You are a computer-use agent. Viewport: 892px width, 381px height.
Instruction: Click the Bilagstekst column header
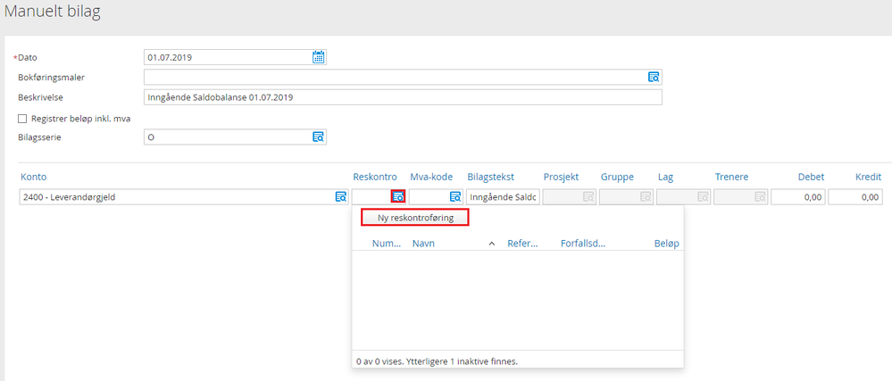[x=491, y=177]
